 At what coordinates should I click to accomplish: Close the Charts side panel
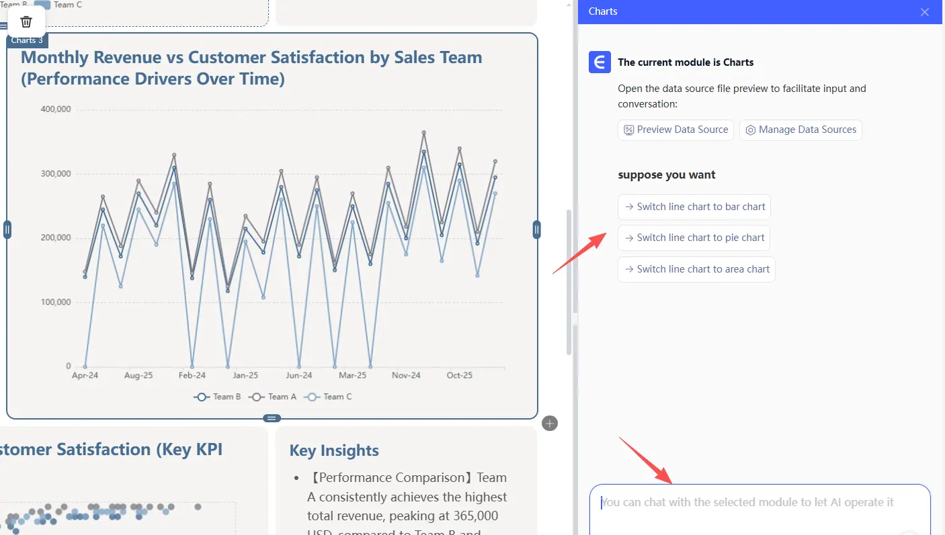click(925, 12)
